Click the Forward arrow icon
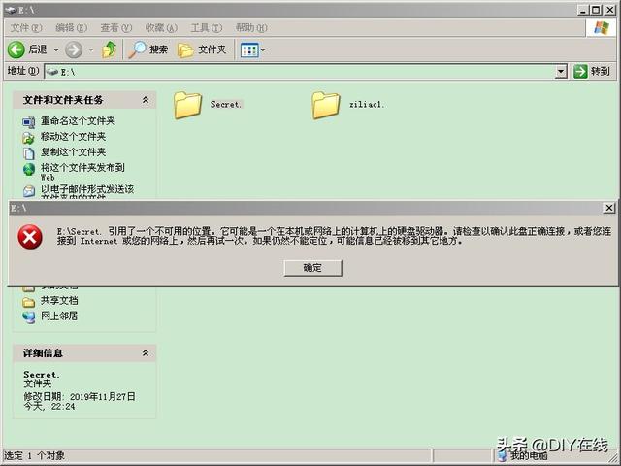Screen dimensions: 621x466 point(74,50)
